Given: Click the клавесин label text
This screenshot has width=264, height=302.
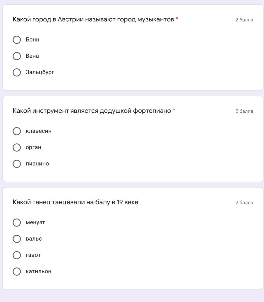Looking at the screenshot, I should tap(38, 131).
